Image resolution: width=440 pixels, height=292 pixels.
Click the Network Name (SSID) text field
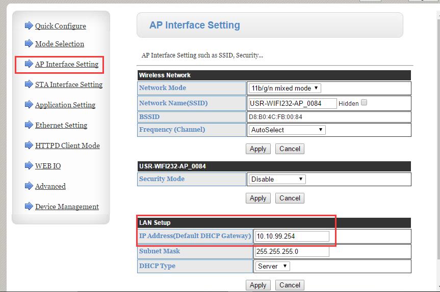point(292,103)
